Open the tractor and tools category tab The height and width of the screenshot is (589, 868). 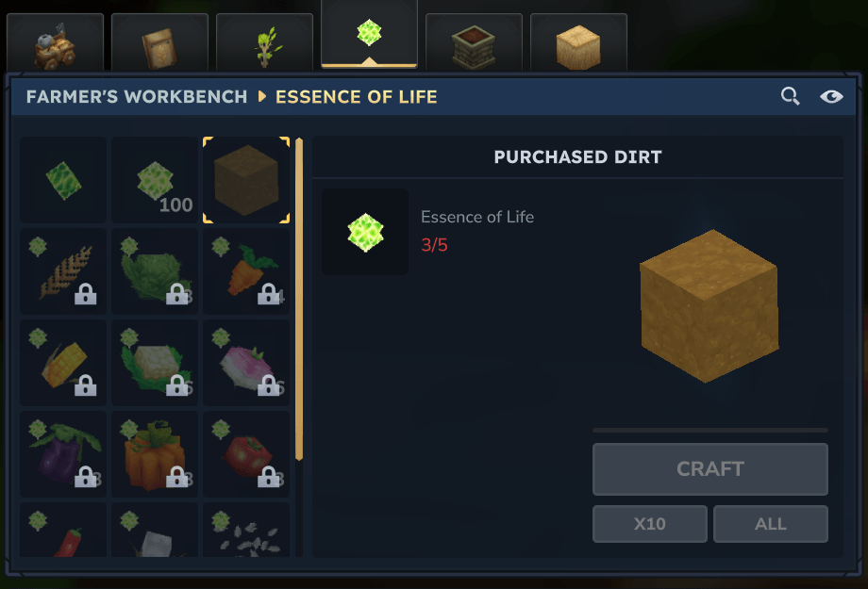[55, 42]
